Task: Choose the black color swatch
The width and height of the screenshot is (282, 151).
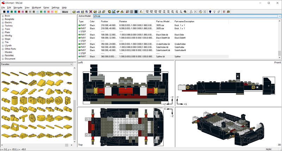Action: [4, 12]
